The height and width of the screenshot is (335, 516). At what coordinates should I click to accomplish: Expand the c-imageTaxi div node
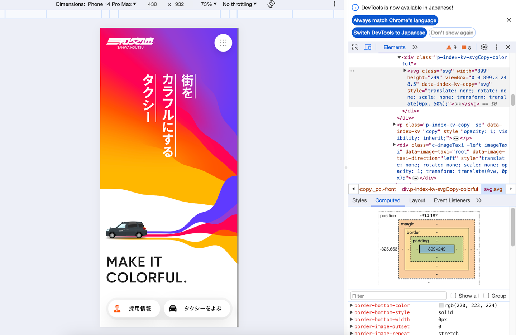point(394,145)
